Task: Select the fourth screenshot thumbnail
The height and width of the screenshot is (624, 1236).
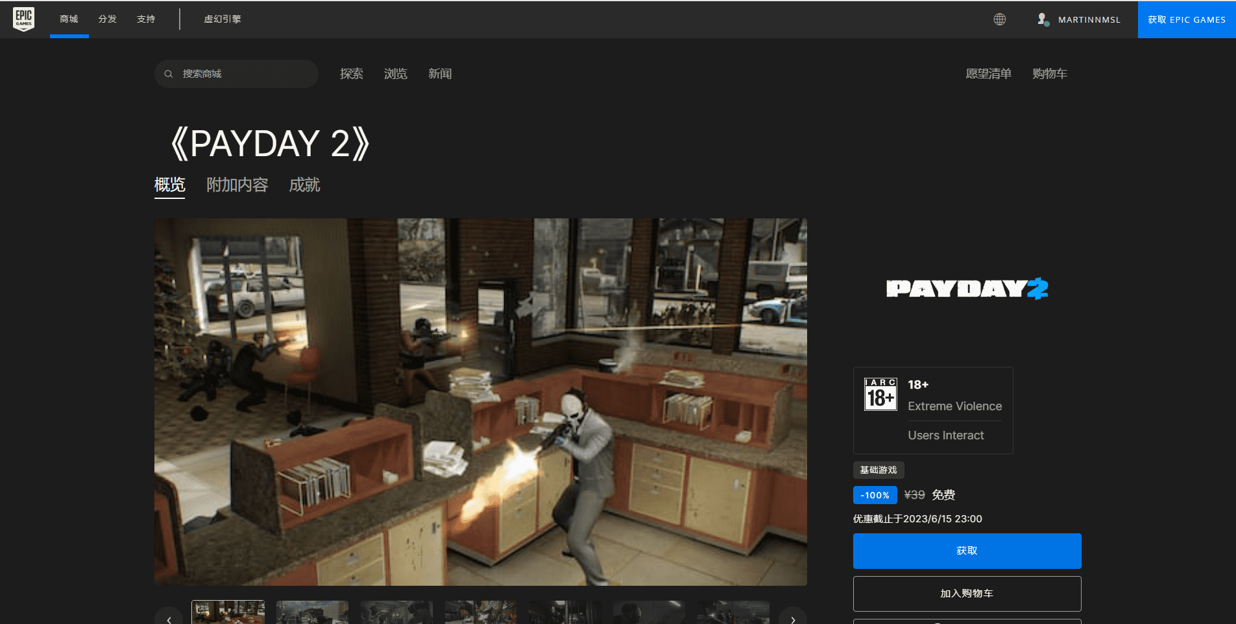Action: pyautogui.click(x=481, y=612)
